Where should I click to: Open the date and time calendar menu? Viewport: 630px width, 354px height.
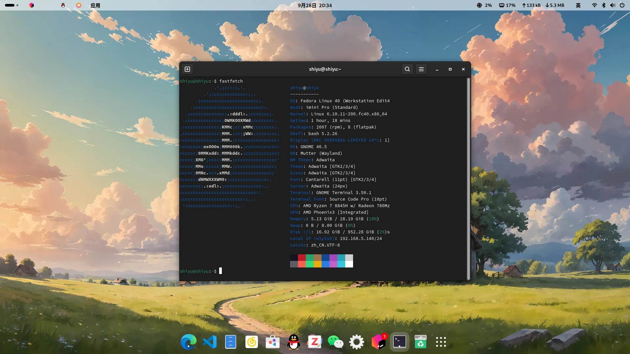tap(315, 5)
